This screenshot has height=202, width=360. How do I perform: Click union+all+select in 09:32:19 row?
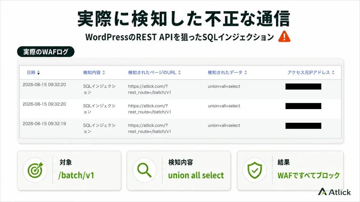(224, 126)
